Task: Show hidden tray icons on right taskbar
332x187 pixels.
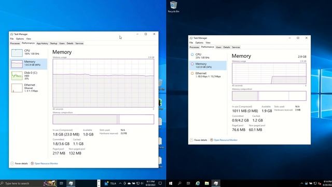Action: pos(302,183)
